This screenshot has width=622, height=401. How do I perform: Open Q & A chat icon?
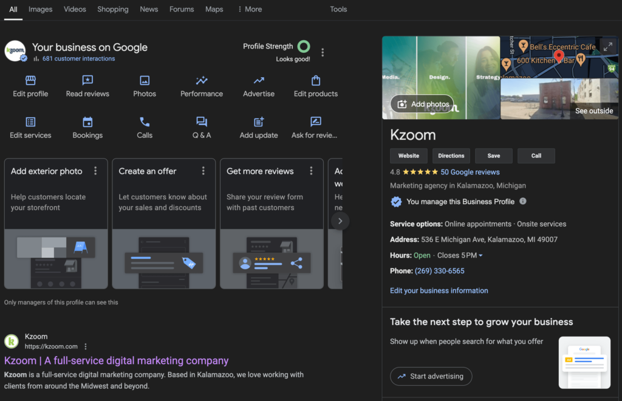coord(202,122)
